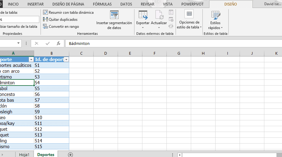Click the cell with 'ortes acuáticos'
The image size is (282, 157).
point(17,65)
